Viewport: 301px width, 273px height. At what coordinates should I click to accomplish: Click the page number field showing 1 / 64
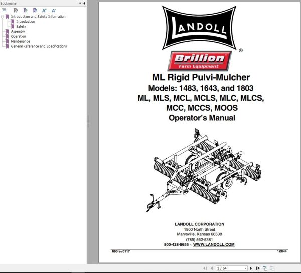pyautogui.click(x=230, y=268)
